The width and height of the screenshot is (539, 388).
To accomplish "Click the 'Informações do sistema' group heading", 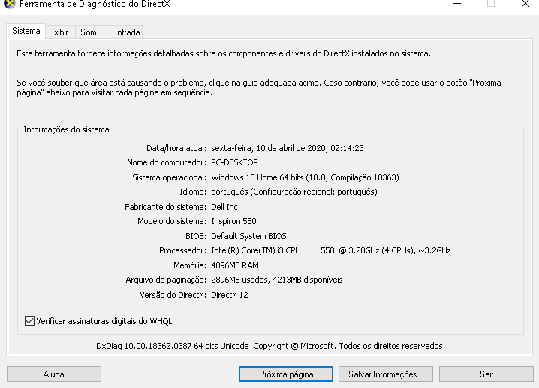I will coord(66,129).
